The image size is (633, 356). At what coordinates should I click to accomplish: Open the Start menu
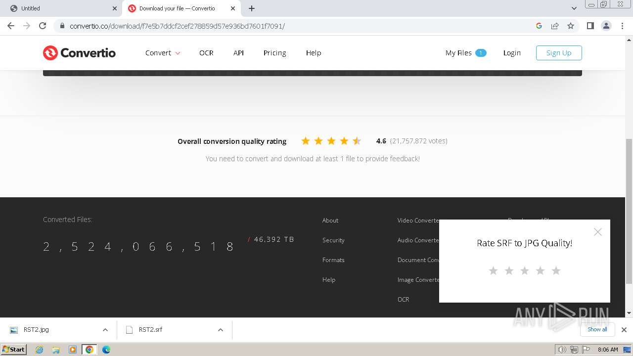(x=13, y=350)
